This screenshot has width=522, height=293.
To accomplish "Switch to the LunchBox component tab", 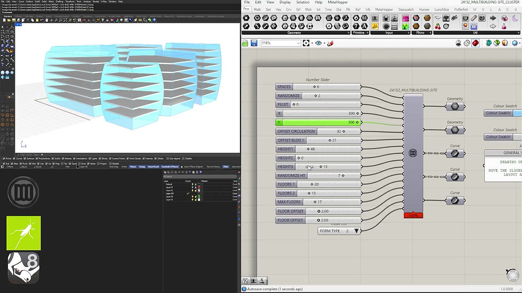I will click(x=443, y=9).
